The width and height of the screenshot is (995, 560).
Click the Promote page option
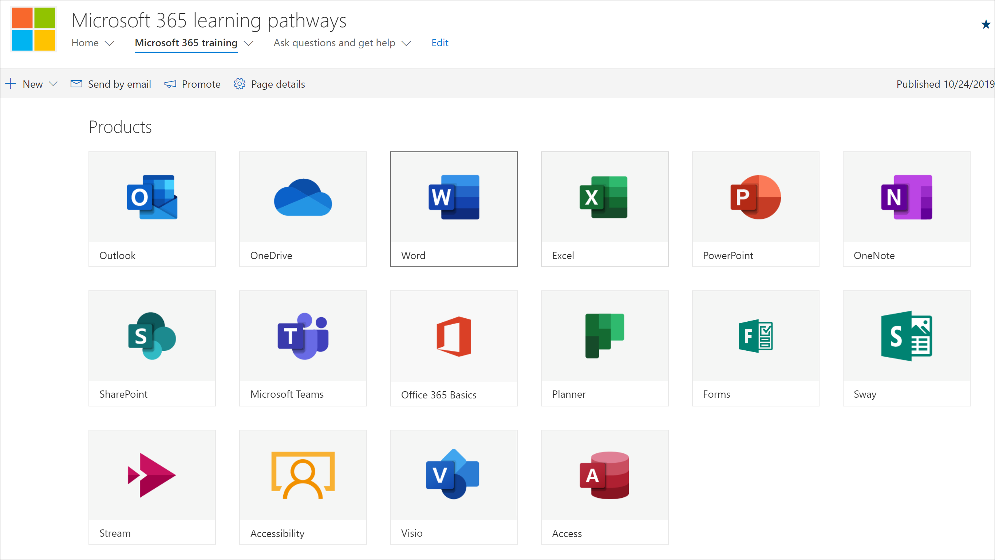coord(193,83)
